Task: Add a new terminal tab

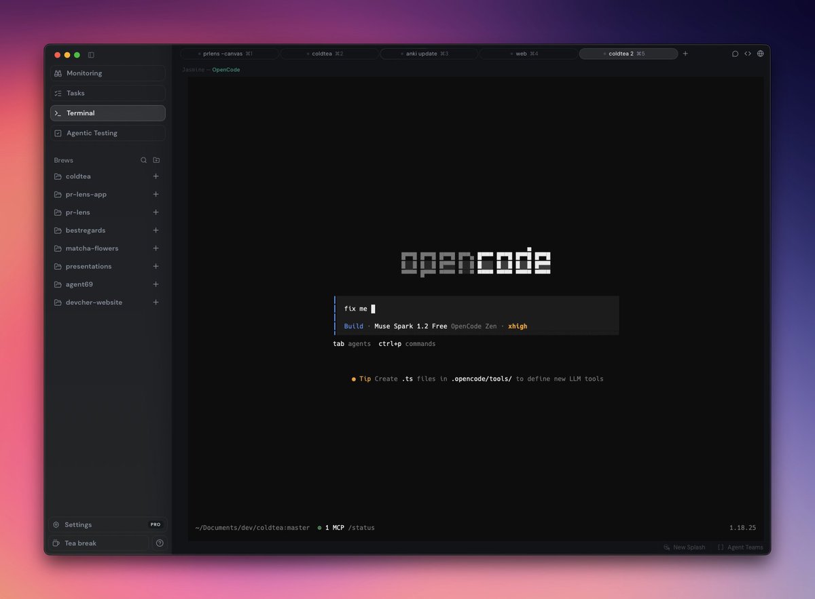Action: [x=685, y=54]
